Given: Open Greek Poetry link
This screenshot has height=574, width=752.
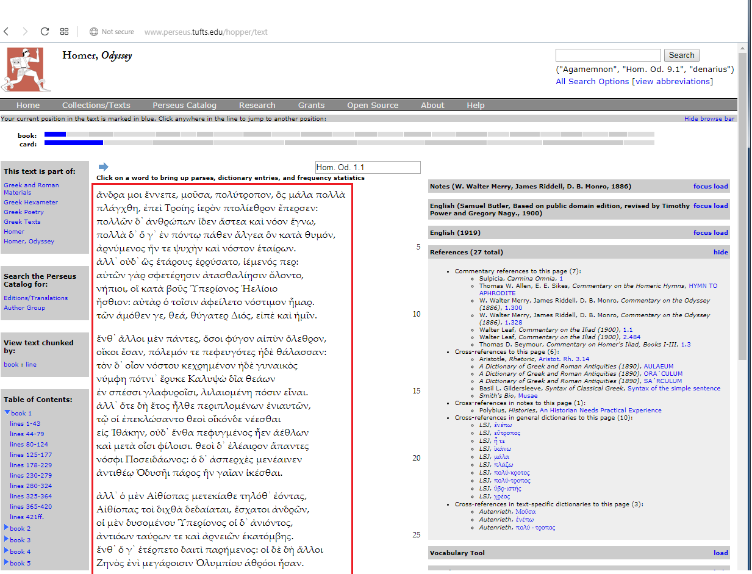Looking at the screenshot, I should pyautogui.click(x=24, y=212).
